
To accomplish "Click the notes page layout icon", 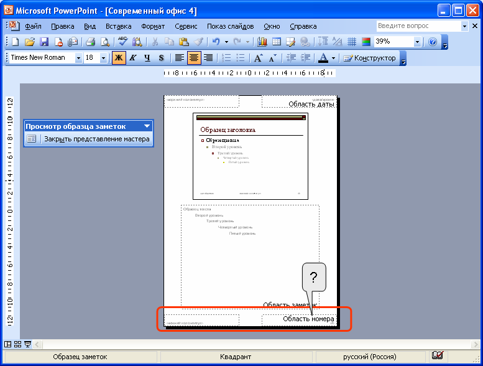I will point(32,139).
